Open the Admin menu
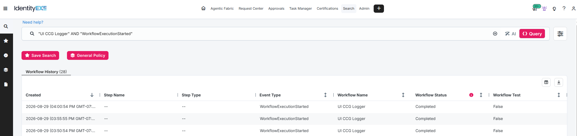This screenshot has width=577, height=136. coord(364,8)
